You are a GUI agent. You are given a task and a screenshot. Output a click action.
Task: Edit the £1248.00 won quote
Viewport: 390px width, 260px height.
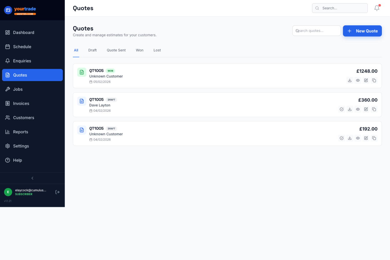tap(366, 80)
